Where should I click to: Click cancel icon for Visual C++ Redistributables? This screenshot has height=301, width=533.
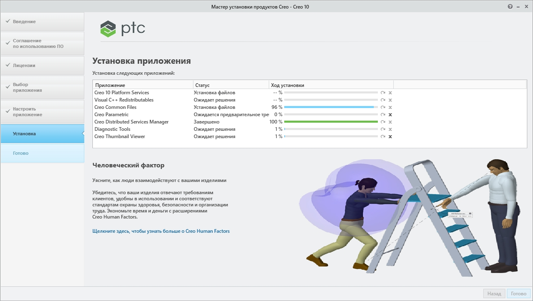[390, 100]
